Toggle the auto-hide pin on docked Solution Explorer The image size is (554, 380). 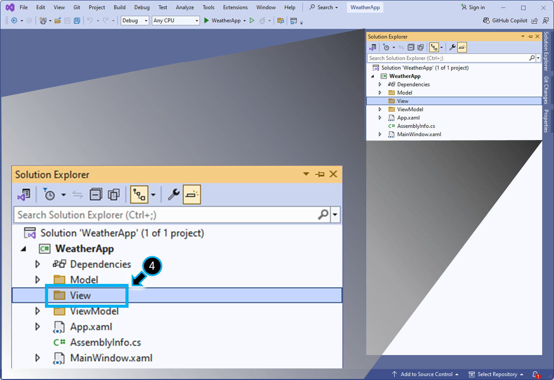click(530, 36)
